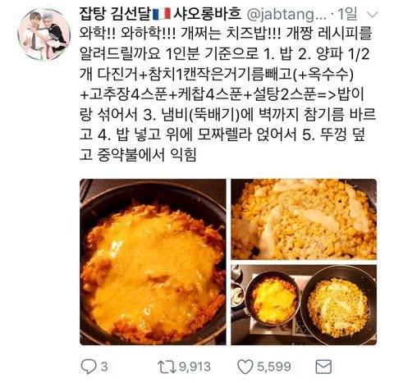Open the tweet options chevron menu
The width and height of the screenshot is (394, 383).
373,15
